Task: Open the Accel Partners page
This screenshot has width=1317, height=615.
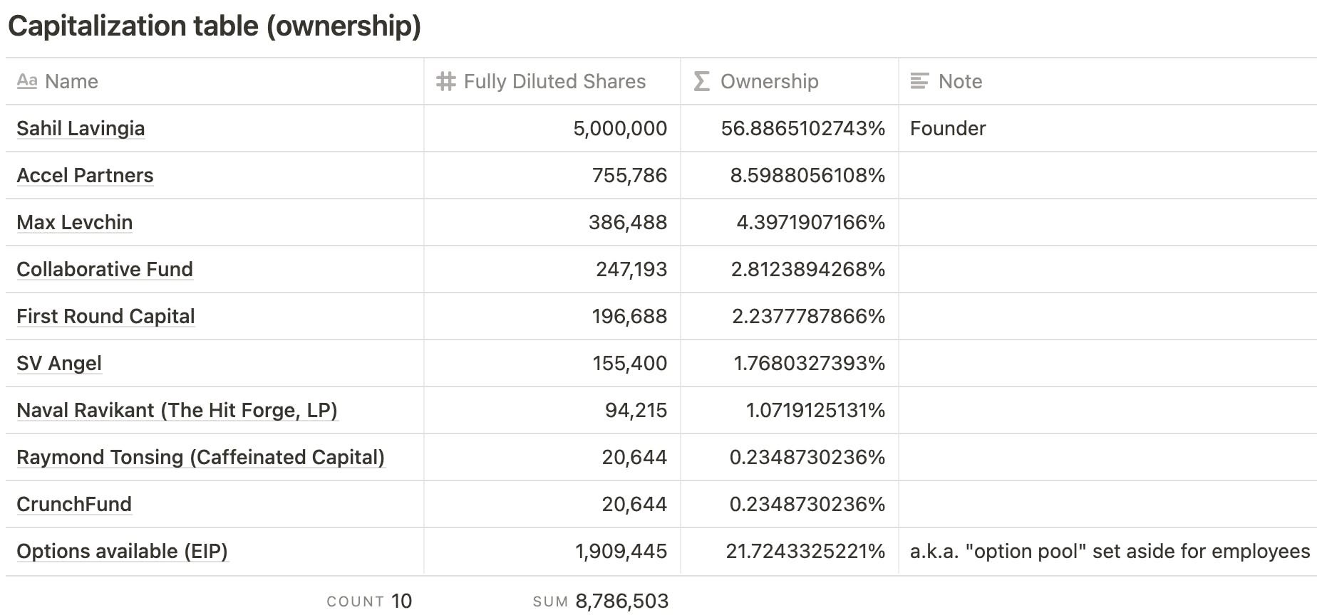Action: [85, 175]
